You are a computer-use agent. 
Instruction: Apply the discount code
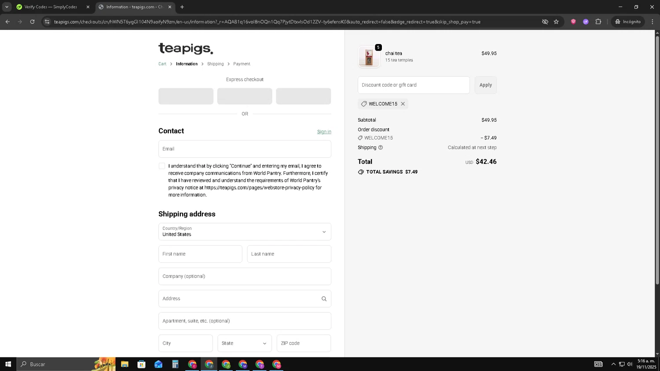[486, 85]
